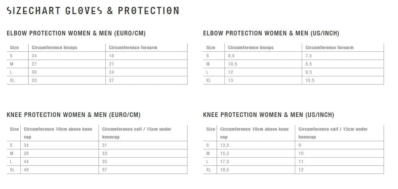The width and height of the screenshot is (398, 189).
Task: Select Circumference forearm header in US/Inch elbow table
Action: click(x=330, y=48)
